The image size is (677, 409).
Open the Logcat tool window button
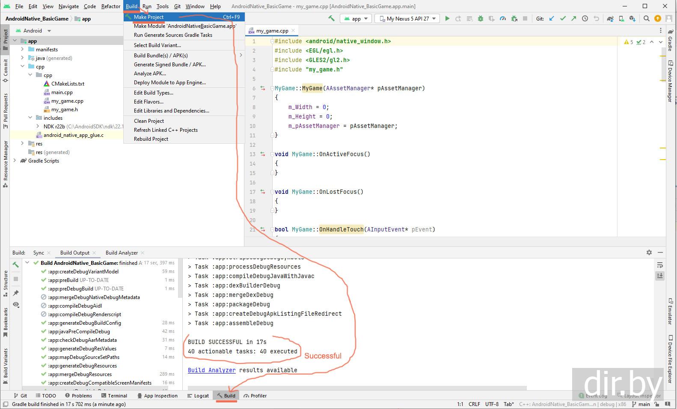click(198, 396)
